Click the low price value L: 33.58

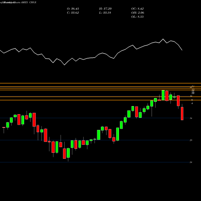coord(105,13)
